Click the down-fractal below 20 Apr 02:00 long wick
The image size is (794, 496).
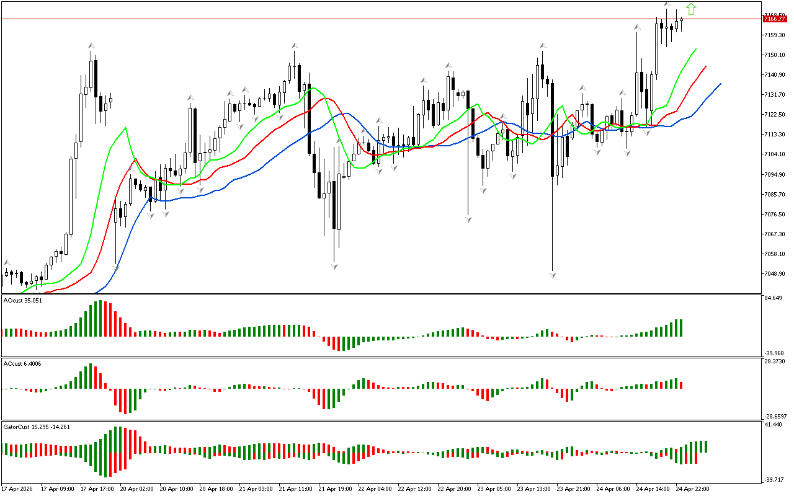(x=116, y=268)
